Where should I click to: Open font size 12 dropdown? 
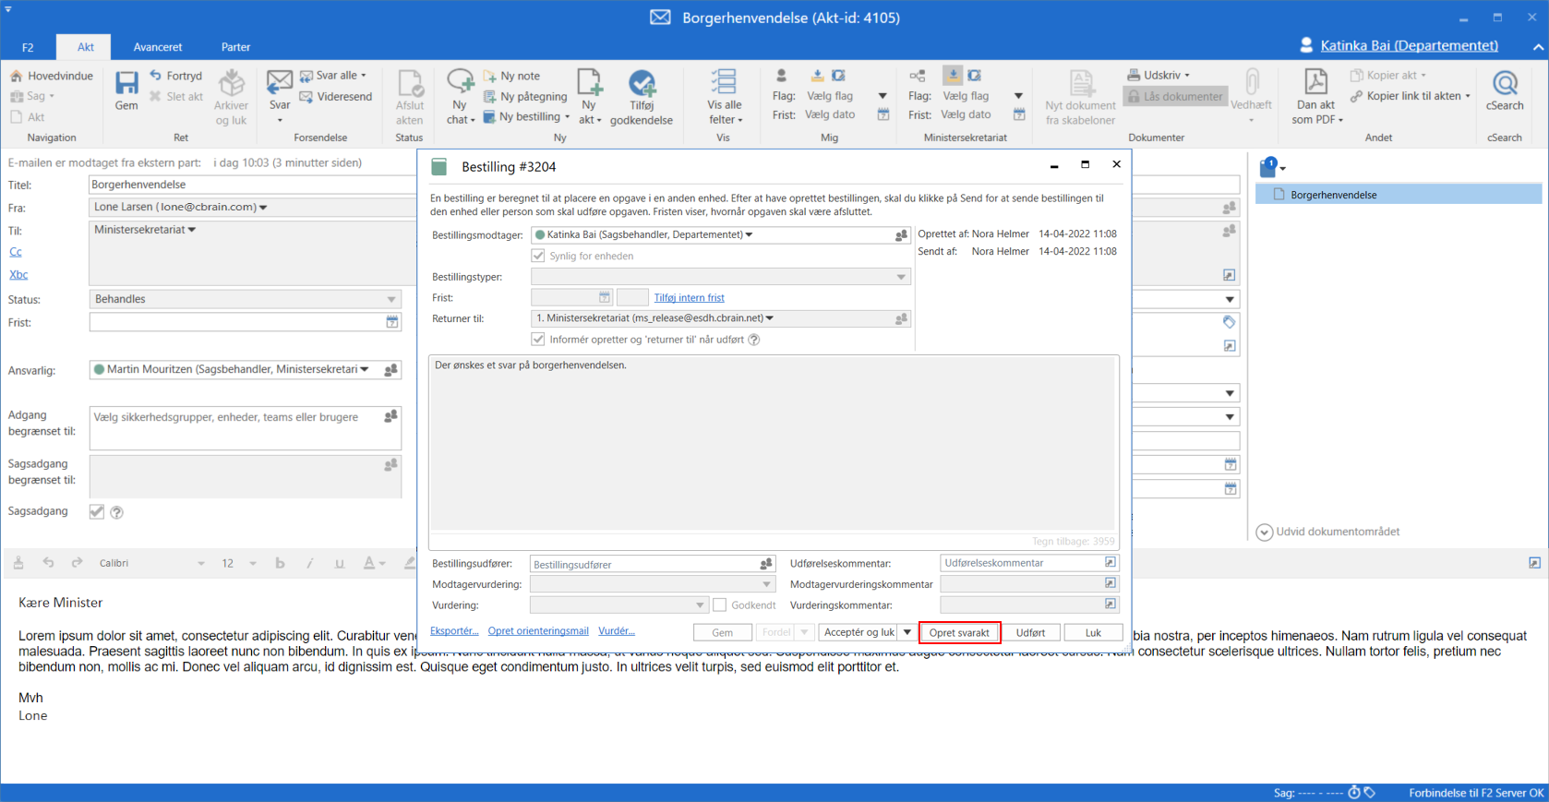[252, 563]
